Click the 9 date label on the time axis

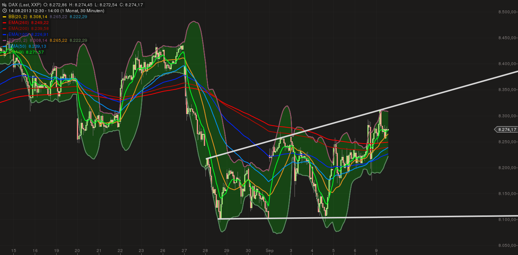click(x=376, y=251)
